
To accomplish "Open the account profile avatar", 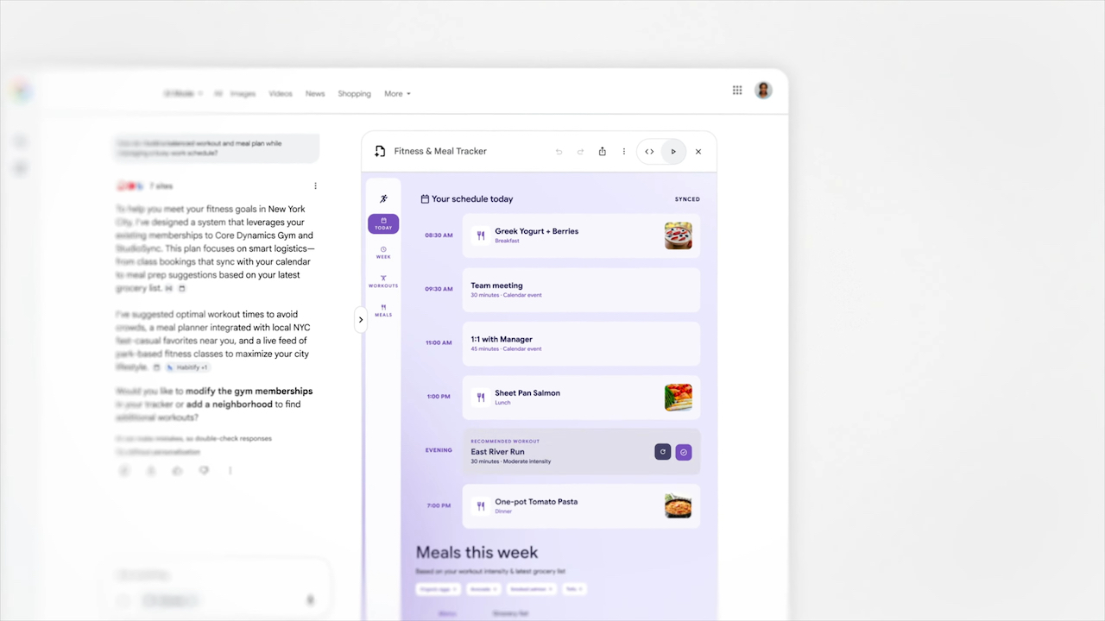I will (763, 90).
